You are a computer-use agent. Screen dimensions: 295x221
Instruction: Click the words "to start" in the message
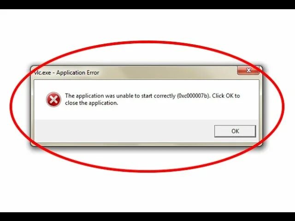pyautogui.click(x=143, y=96)
